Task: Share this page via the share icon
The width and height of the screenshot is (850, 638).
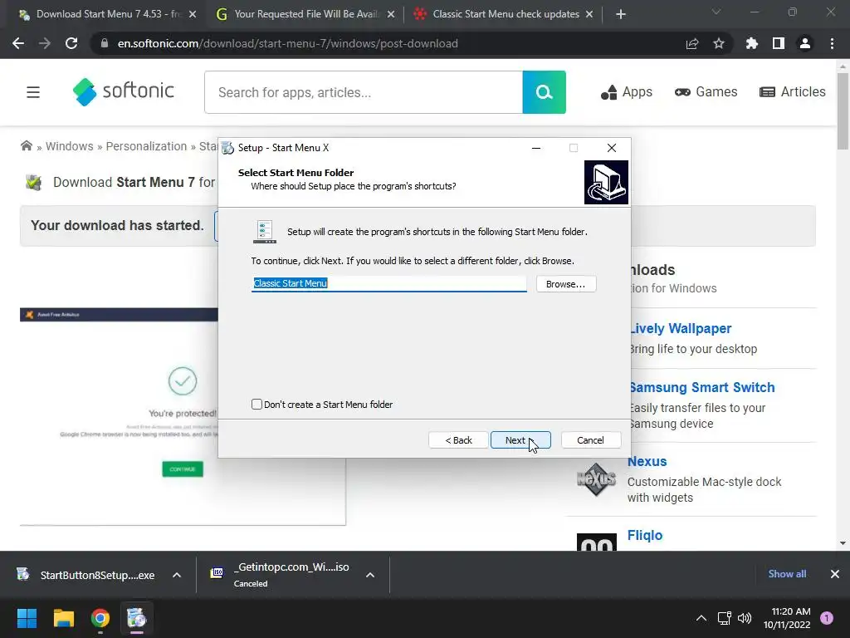Action: 692,43
